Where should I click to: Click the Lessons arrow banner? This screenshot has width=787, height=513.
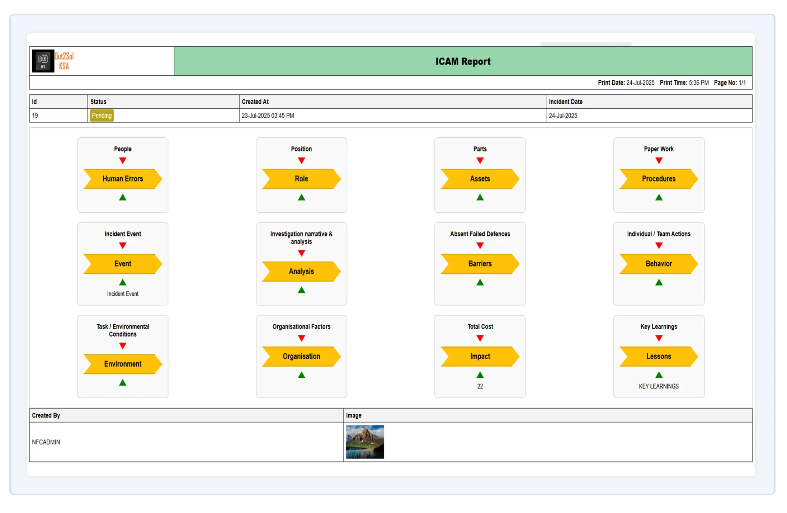pos(659,356)
